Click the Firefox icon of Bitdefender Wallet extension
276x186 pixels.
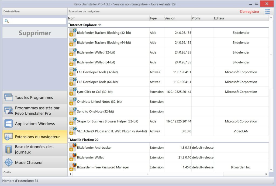pyautogui.click(x=73, y=157)
